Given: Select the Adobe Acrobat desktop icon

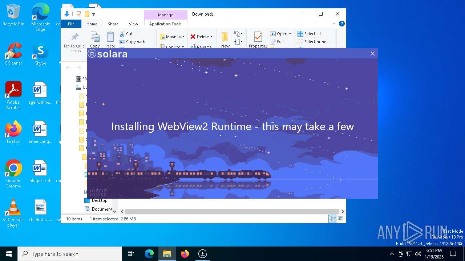Looking at the screenshot, I should click(13, 96).
